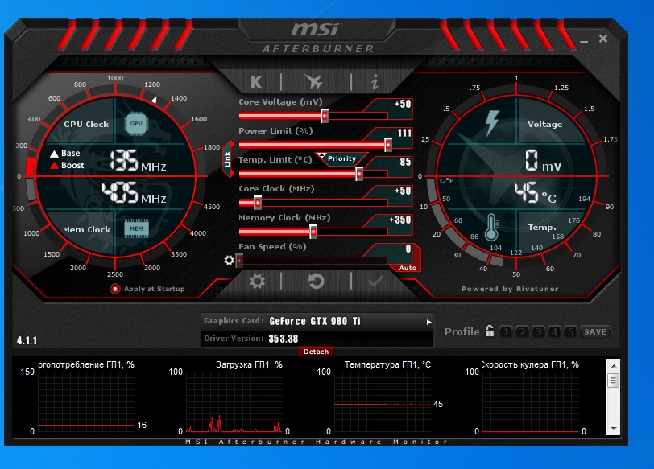Click the 135 MHz GPU clock readout

tap(138, 161)
